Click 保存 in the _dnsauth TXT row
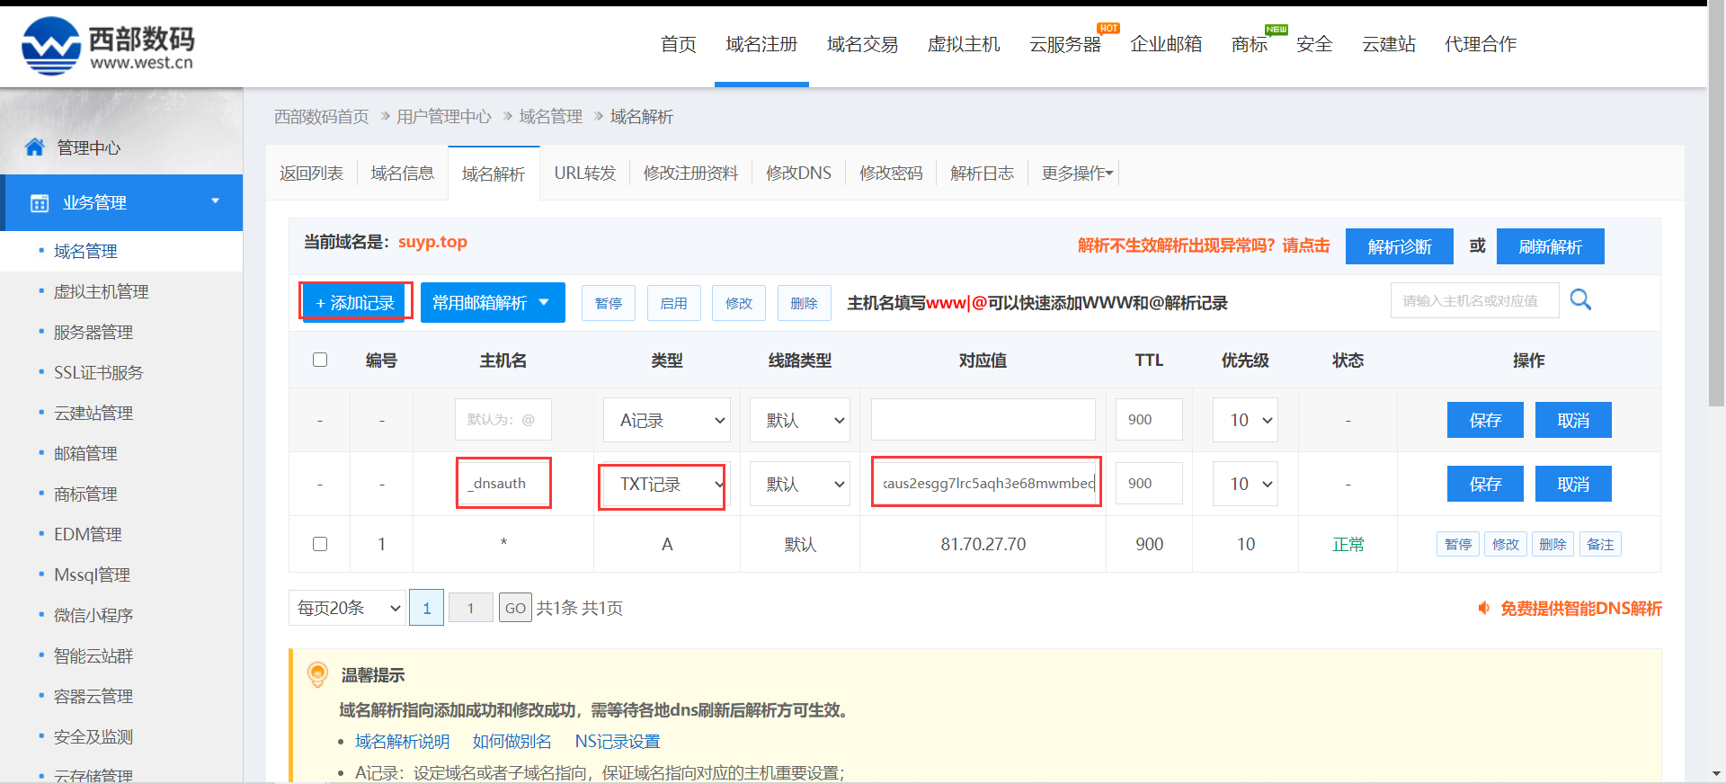The width and height of the screenshot is (1726, 784). (x=1485, y=484)
